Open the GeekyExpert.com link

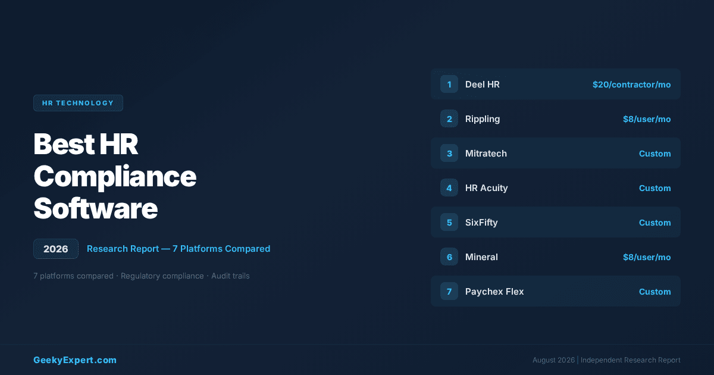point(75,360)
